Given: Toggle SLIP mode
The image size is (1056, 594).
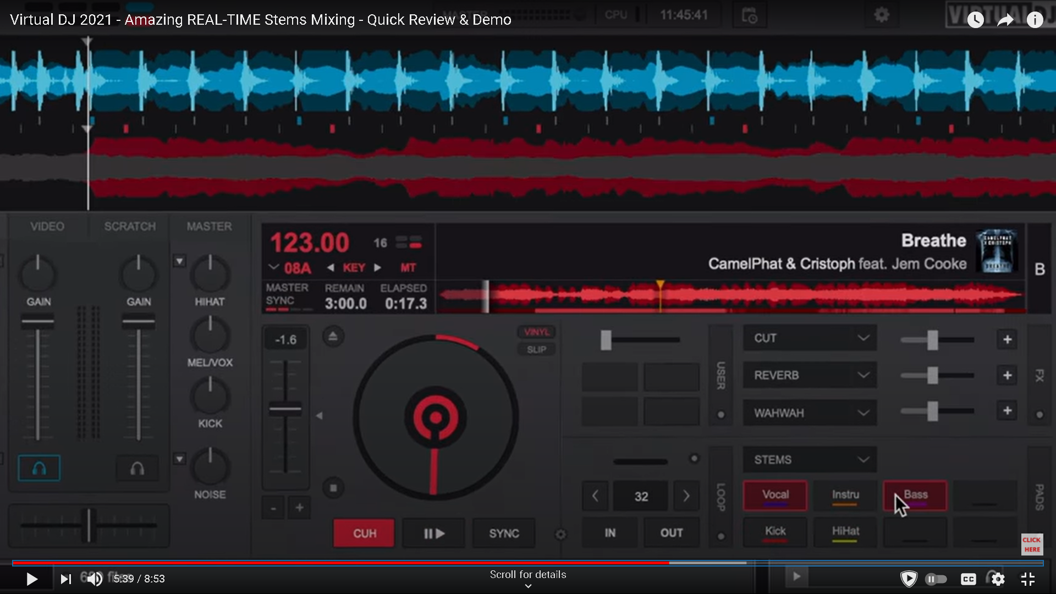Looking at the screenshot, I should coord(536,349).
